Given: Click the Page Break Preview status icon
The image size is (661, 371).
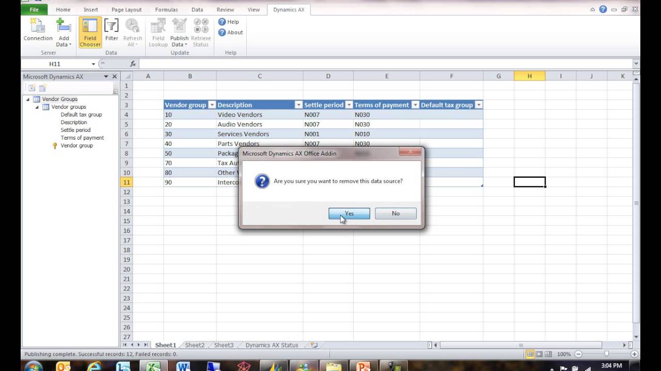Looking at the screenshot, I should (x=548, y=354).
